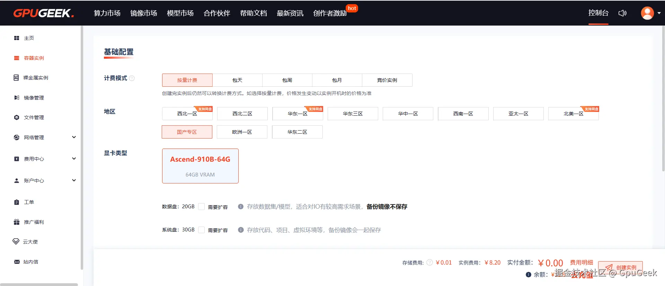Image resolution: width=665 pixels, height=286 pixels.
Task: Click the 网络管理 globe icon
Action: tap(17, 137)
